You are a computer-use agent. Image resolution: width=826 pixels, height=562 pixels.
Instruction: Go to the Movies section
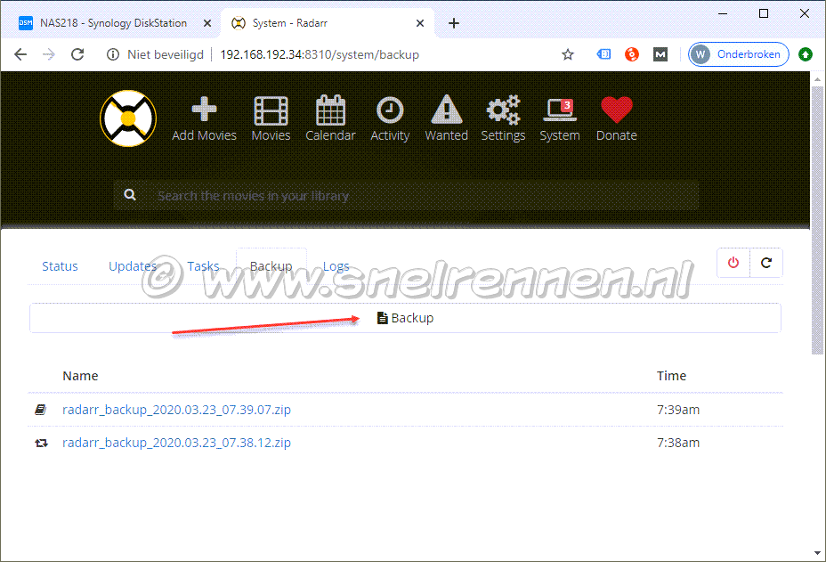coord(271,119)
